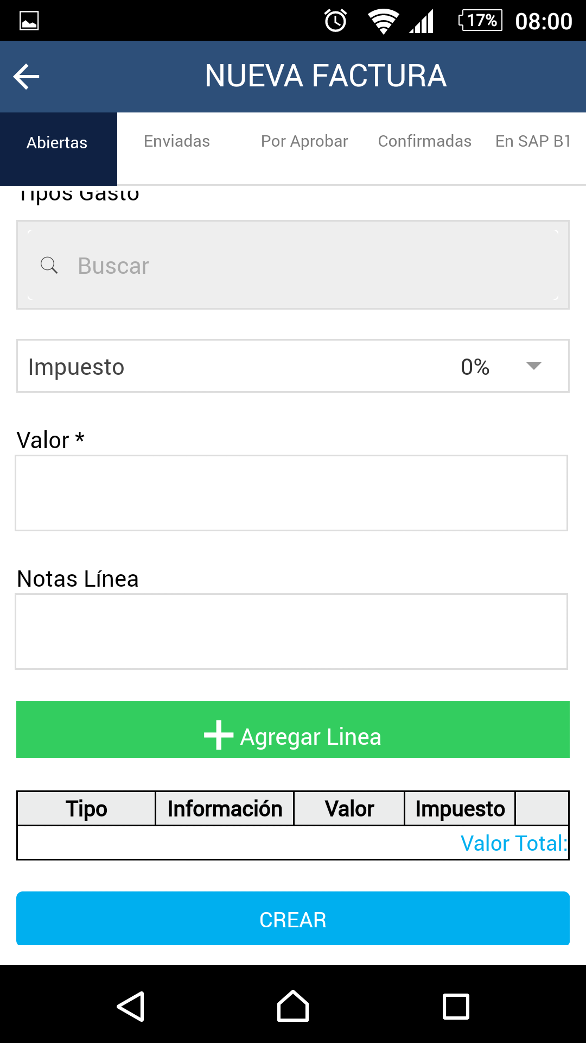
Task: Expand the Impuesto dropdown arrow
Action: pyautogui.click(x=534, y=366)
